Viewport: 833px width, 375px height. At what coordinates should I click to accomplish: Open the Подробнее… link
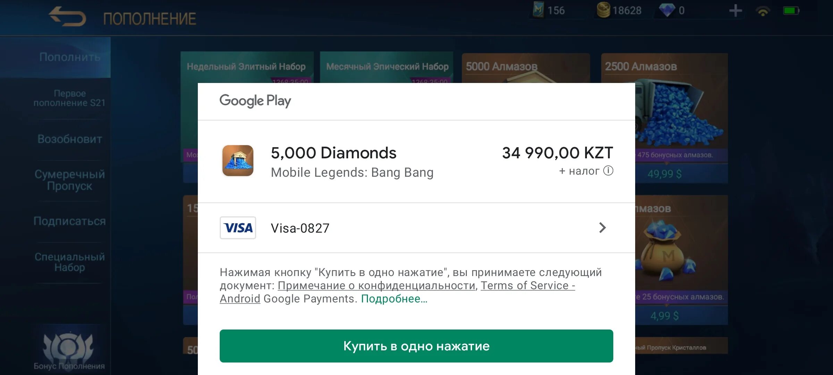tap(394, 299)
